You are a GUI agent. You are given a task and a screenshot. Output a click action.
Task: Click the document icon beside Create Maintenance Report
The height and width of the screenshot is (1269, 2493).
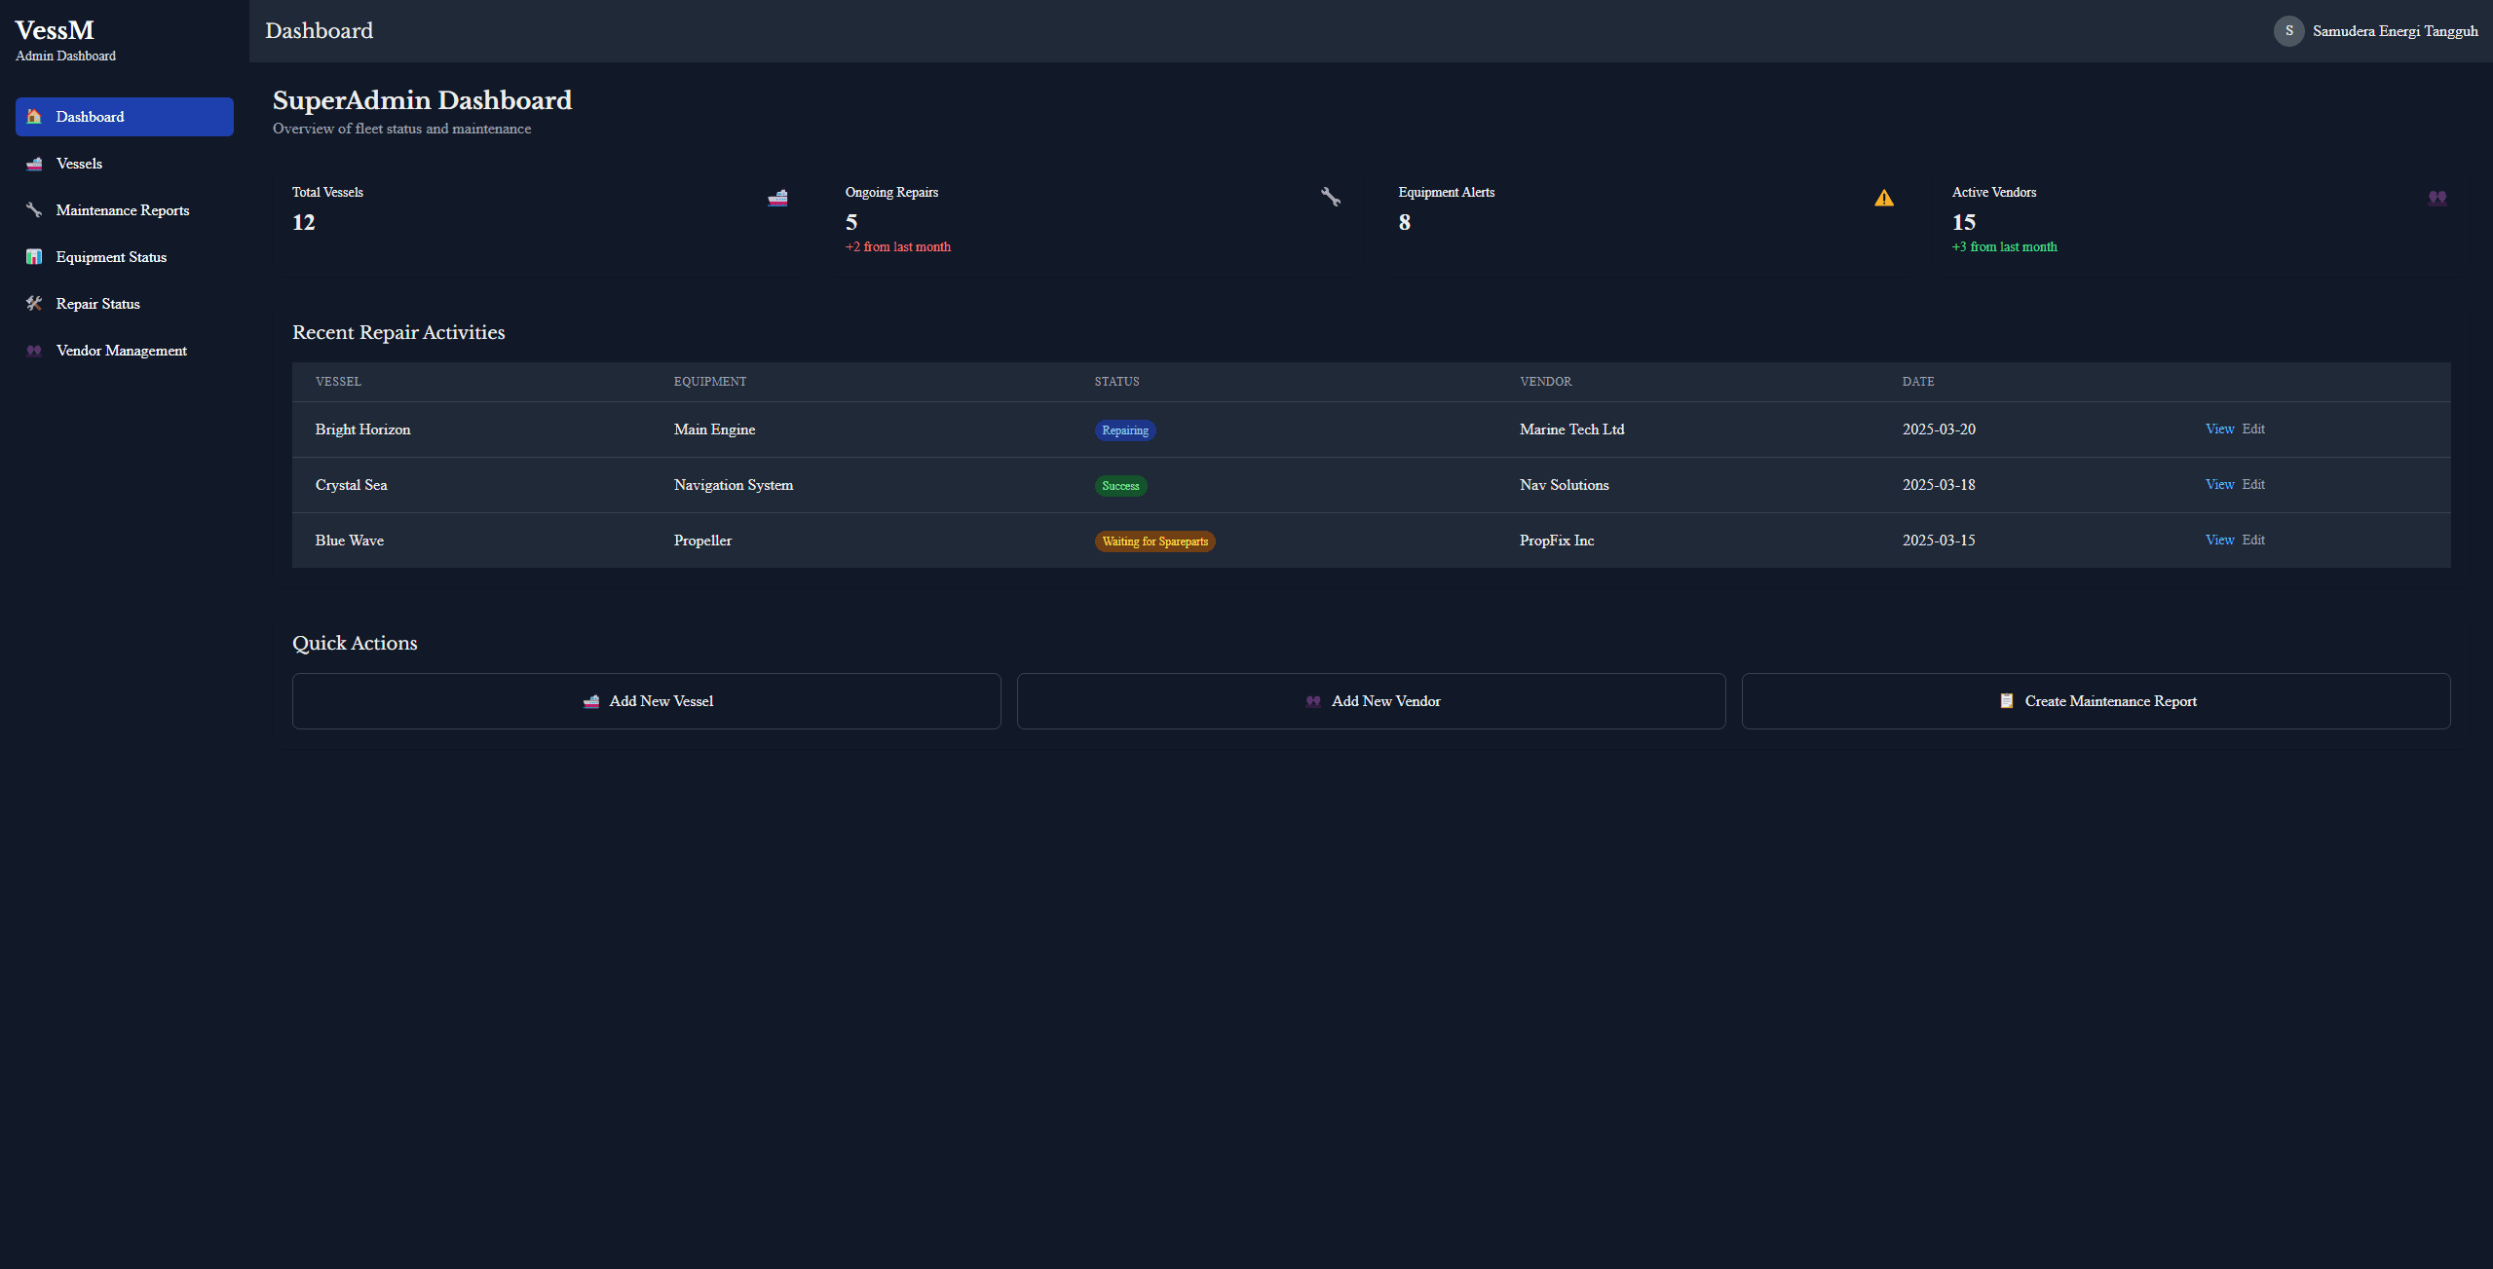tap(2006, 700)
